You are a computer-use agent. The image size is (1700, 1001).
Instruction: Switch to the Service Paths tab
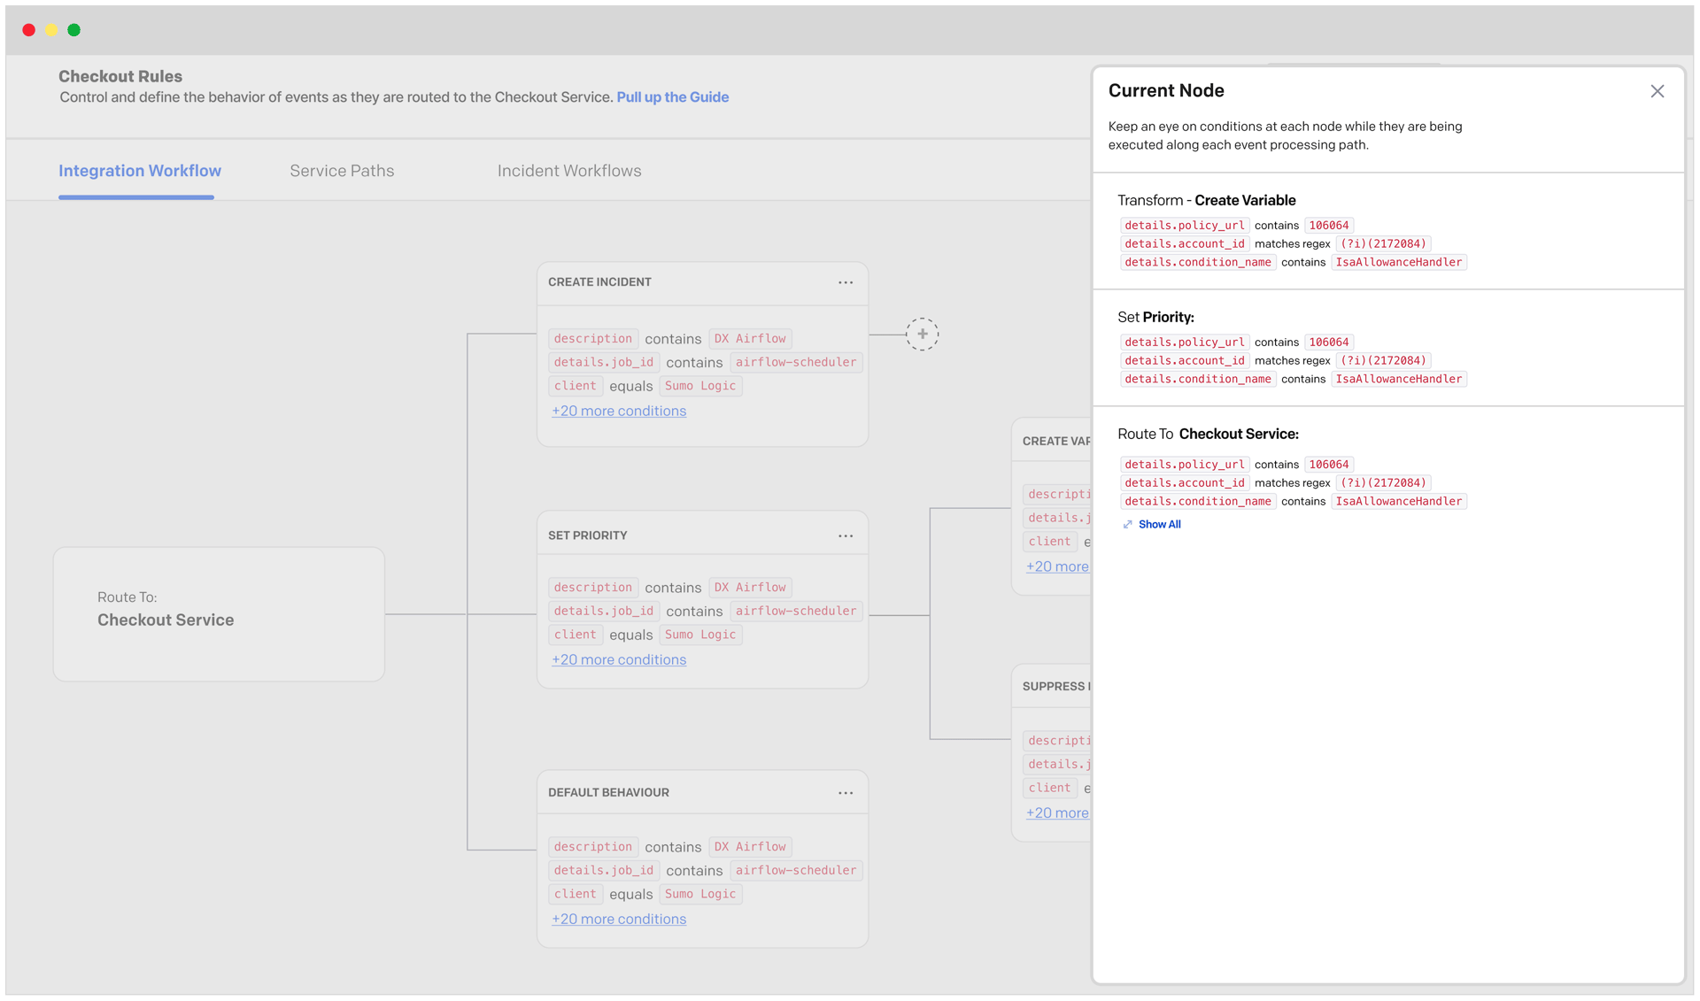tap(342, 171)
